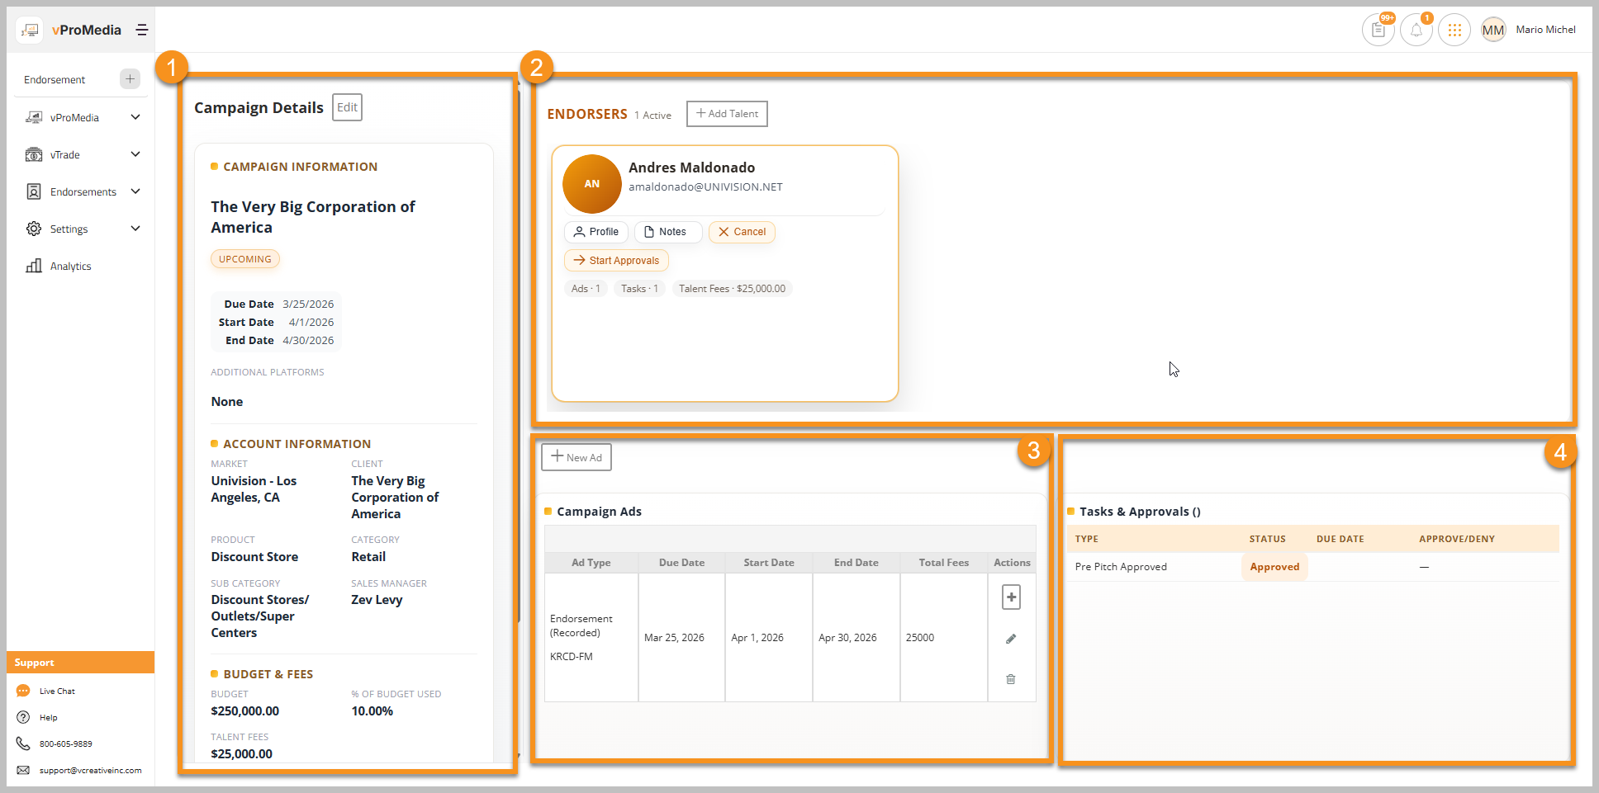Click Edit next to Campaign Details
This screenshot has width=1599, height=793.
point(347,107)
